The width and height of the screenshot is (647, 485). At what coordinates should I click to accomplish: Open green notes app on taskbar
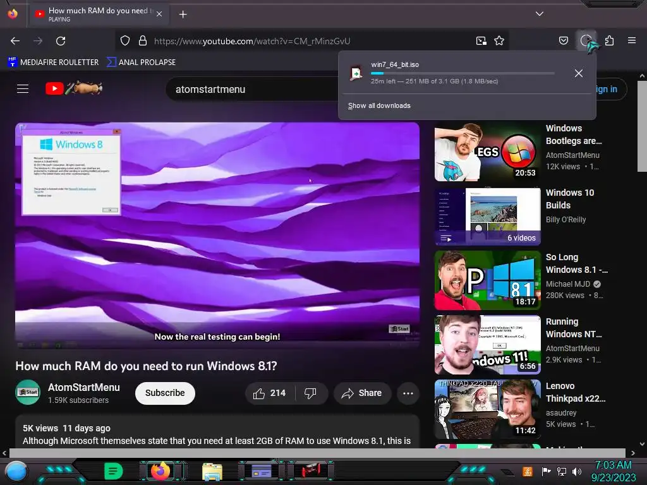coord(113,471)
